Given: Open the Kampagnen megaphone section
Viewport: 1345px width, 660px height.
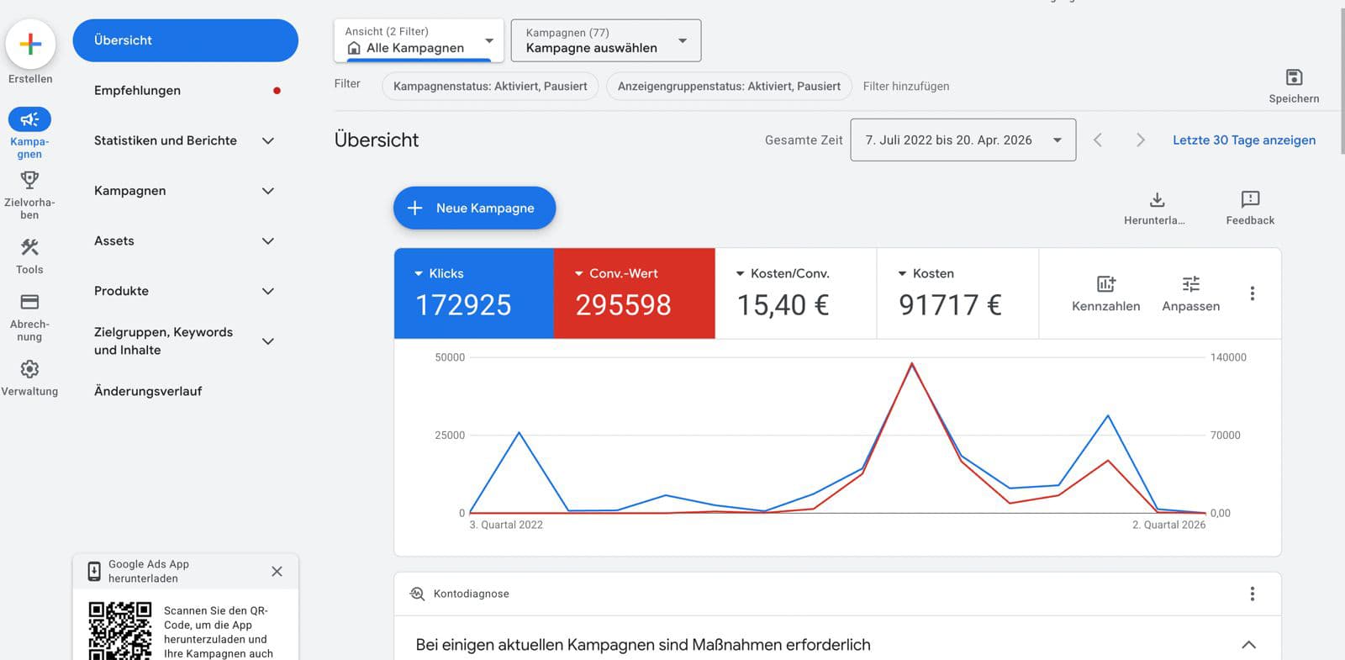Looking at the screenshot, I should point(29,119).
